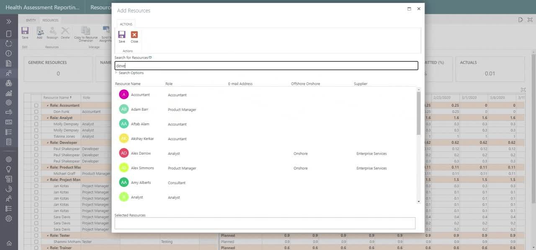Viewport: 536px width, 250px height.
Task: Select Accountant resource avatar
Action: tap(124, 95)
